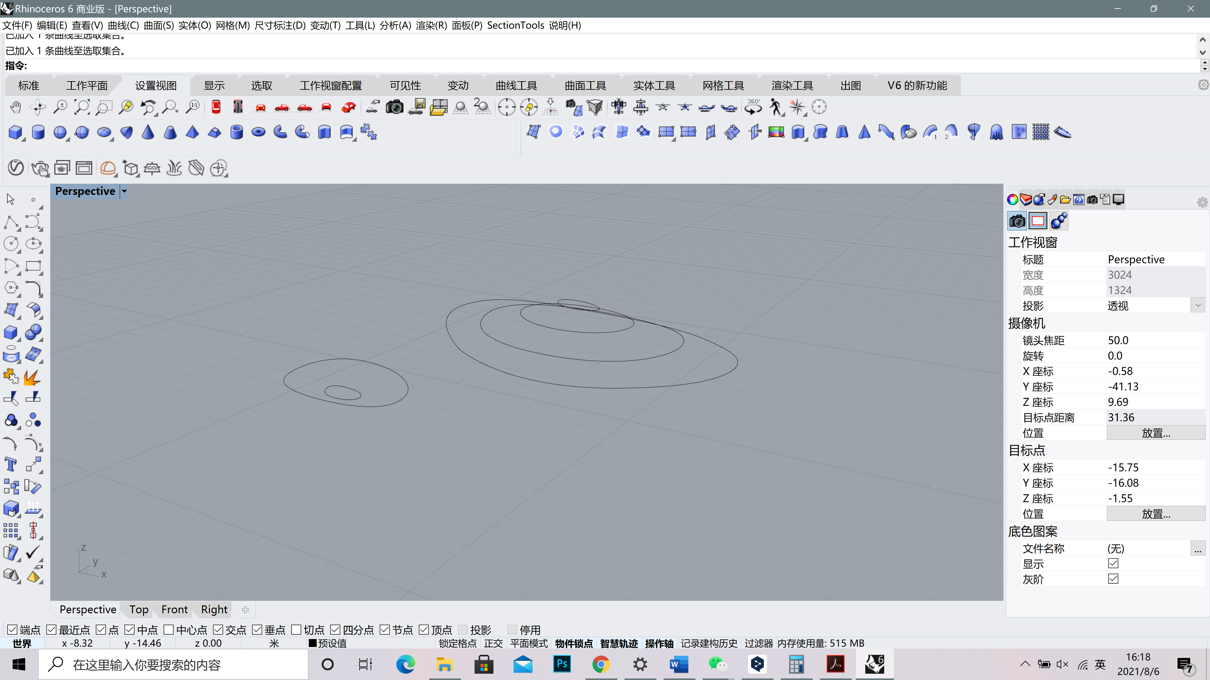Click 放置 button under 目标点 position
Image resolution: width=1210 pixels, height=680 pixels.
[1156, 513]
